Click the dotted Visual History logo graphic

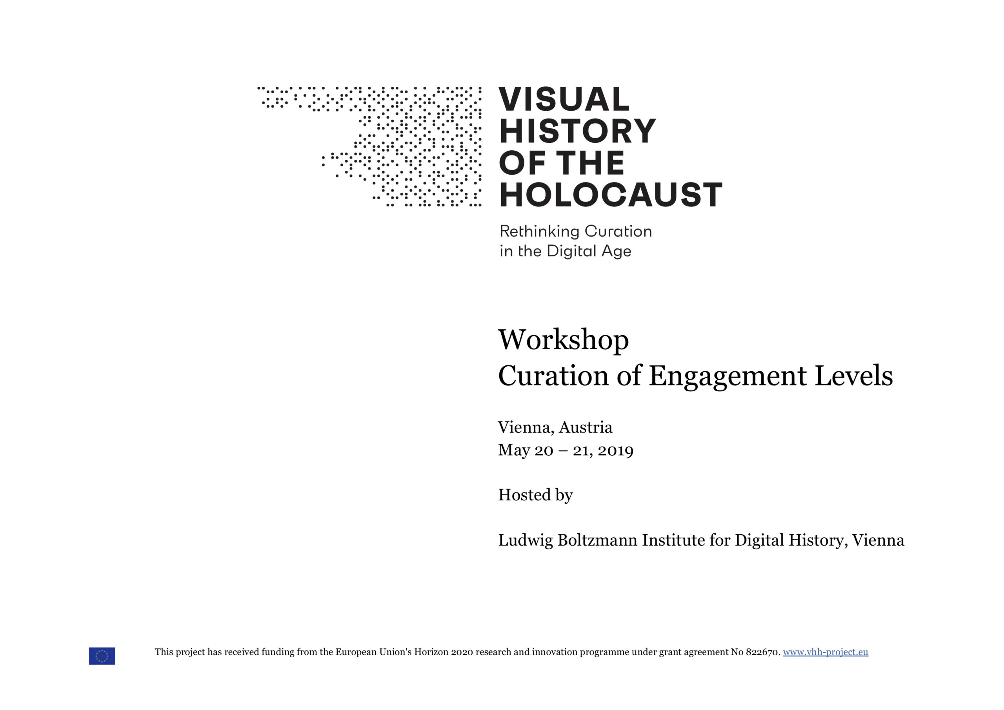point(369,146)
